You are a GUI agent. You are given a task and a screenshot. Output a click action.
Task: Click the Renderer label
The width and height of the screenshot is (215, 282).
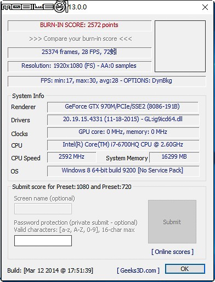point(24,107)
